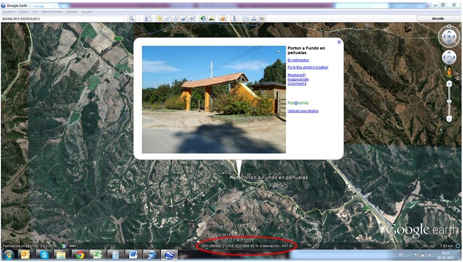Click the Print icon
This screenshot has height=262, width=463.
point(254,18)
